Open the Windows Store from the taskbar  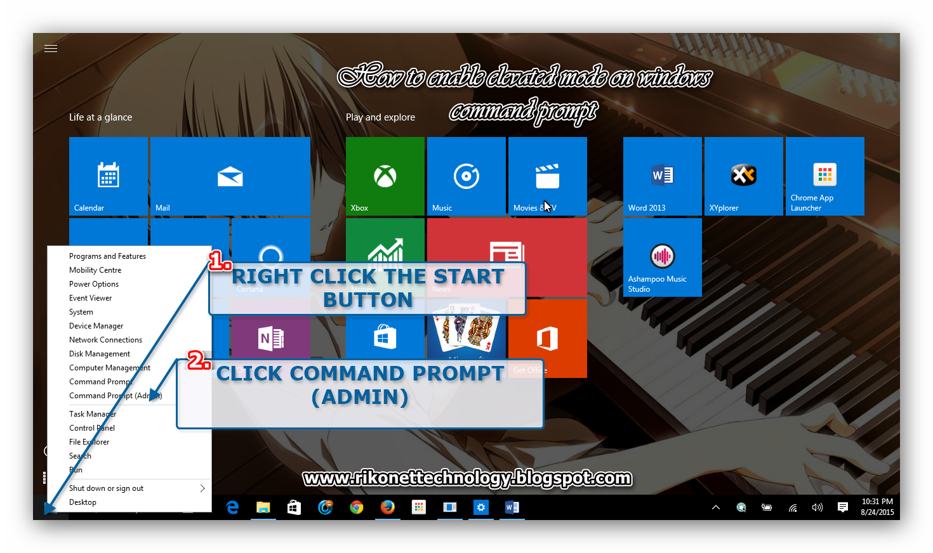point(294,507)
